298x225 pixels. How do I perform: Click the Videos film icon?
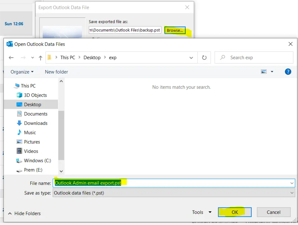point(19,151)
